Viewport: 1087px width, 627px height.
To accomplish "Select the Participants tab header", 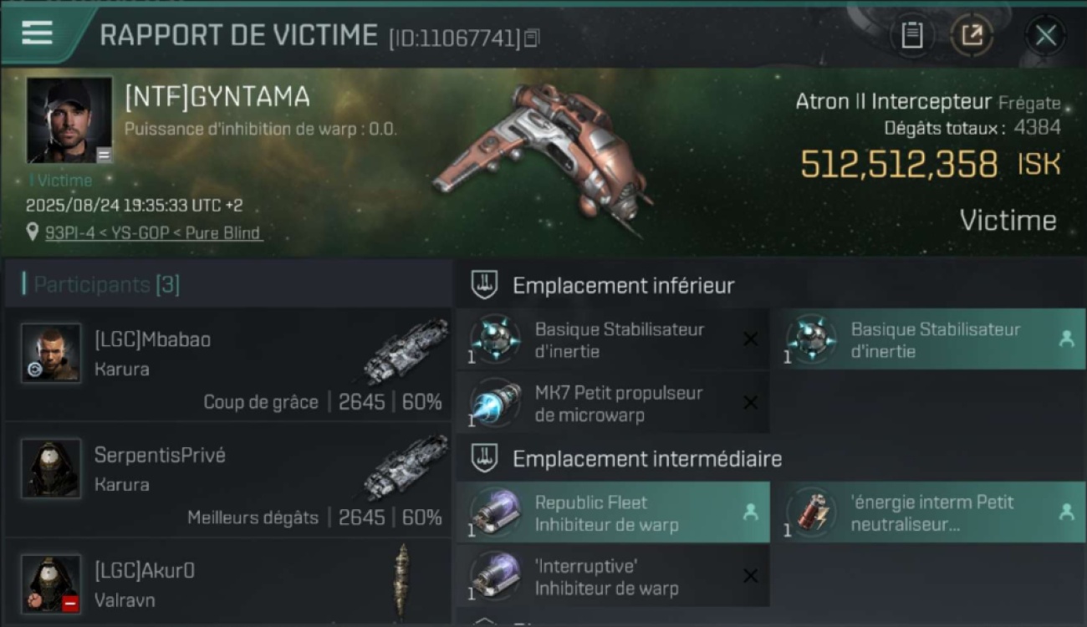I will click(x=106, y=284).
